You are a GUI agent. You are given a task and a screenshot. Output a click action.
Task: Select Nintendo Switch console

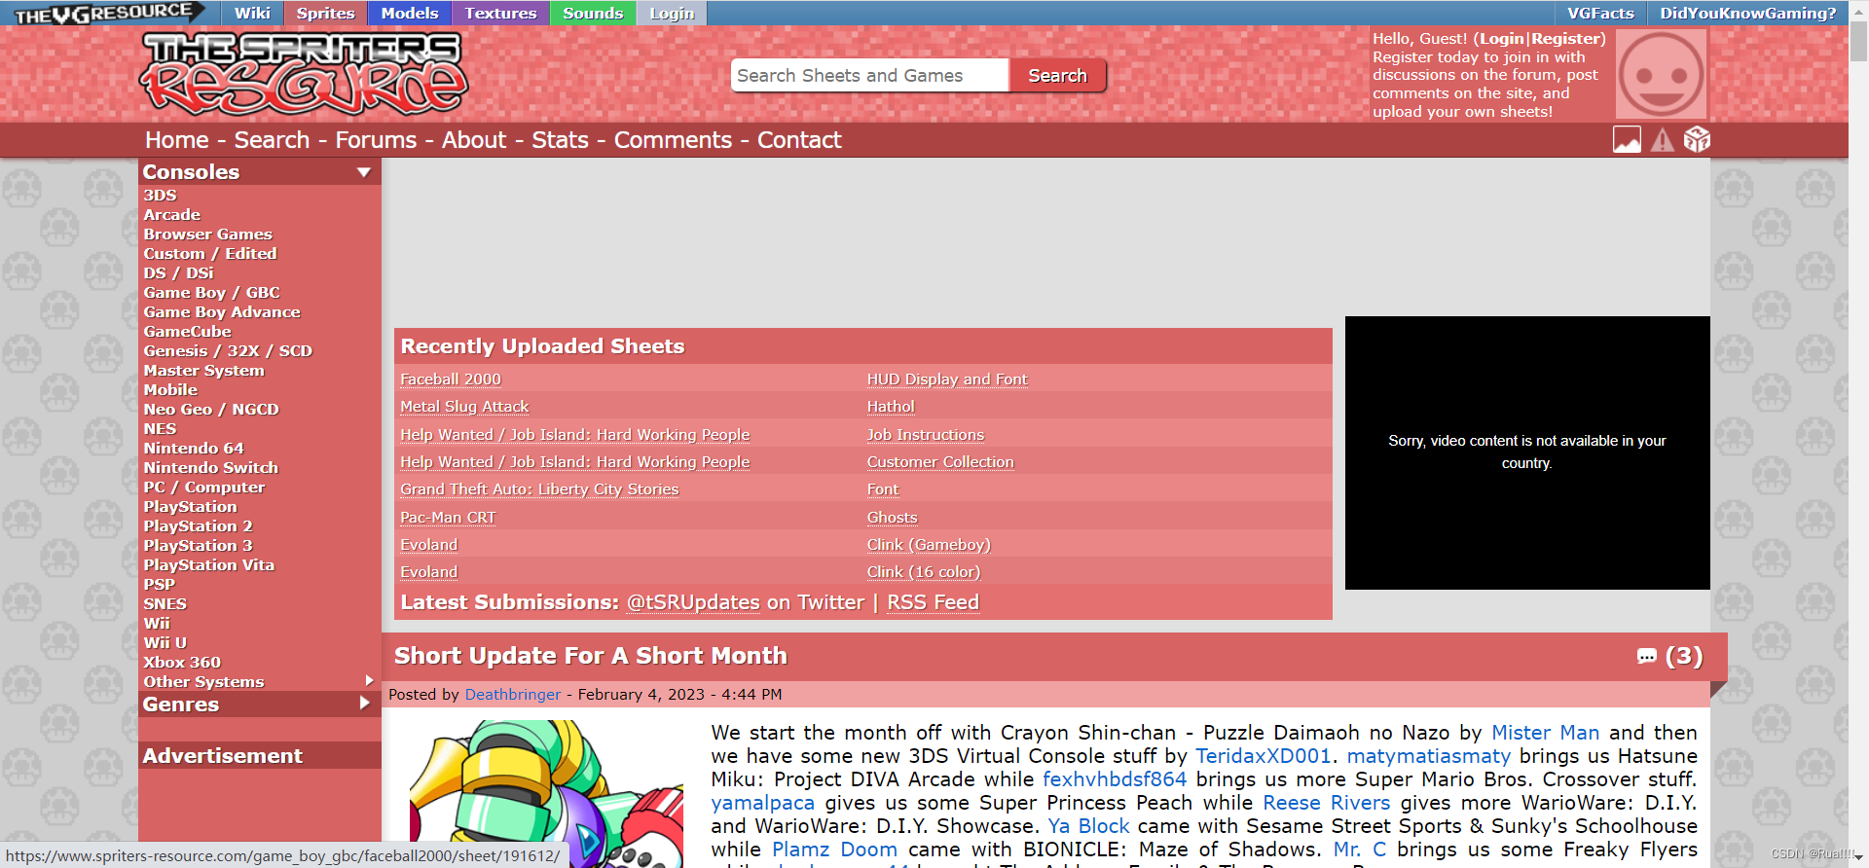pyautogui.click(x=210, y=467)
